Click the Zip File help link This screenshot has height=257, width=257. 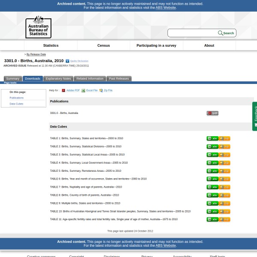tap(108, 90)
